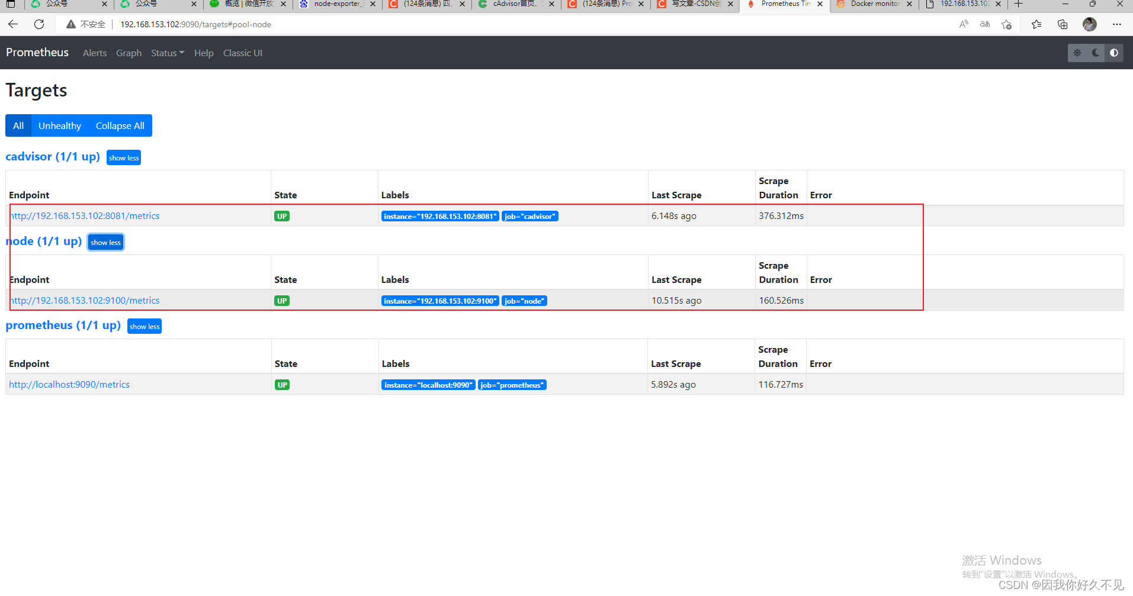The image size is (1133, 596).
Task: Switch to the cAdvisor browser tab
Action: pos(516,4)
